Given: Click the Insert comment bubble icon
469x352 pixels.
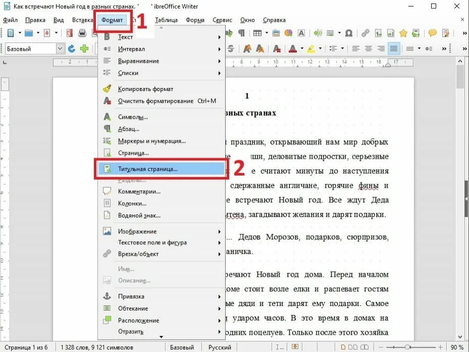Looking at the screenshot, I should click(433, 33).
